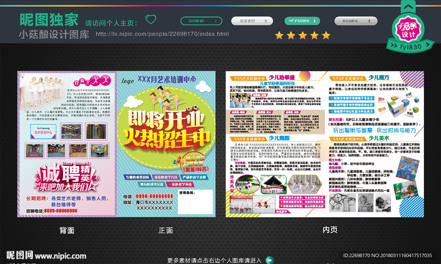
Task: Click the first gold rating star
Action: (279, 35)
